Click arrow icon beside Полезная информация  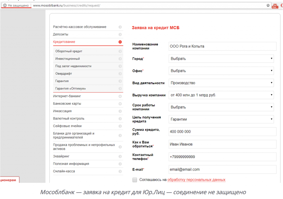point(120,164)
